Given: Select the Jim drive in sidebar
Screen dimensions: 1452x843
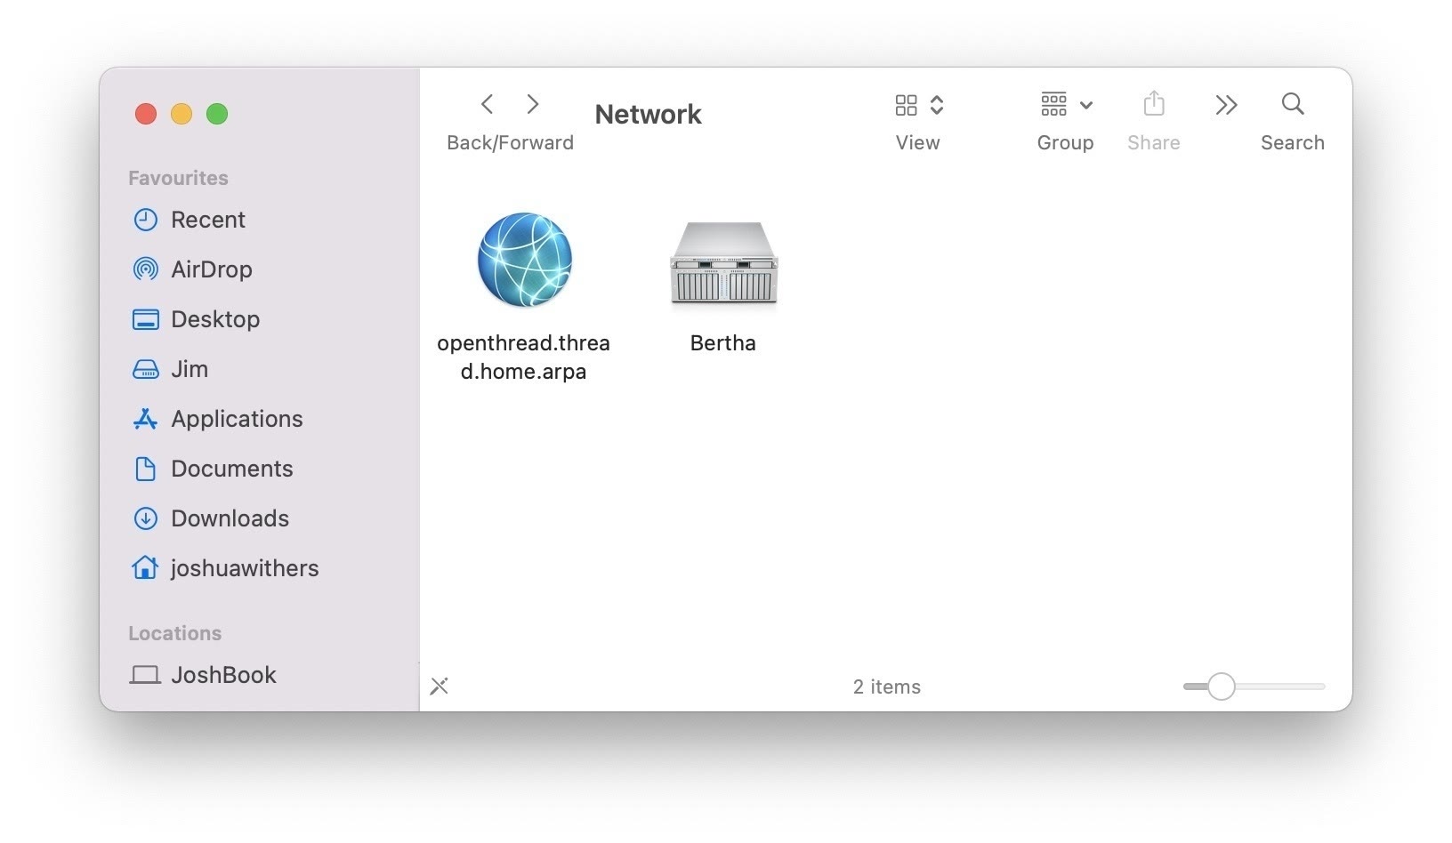Looking at the screenshot, I should (189, 369).
